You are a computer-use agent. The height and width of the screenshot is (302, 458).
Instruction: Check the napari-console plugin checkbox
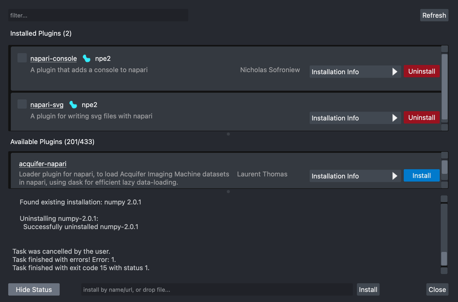(22, 58)
